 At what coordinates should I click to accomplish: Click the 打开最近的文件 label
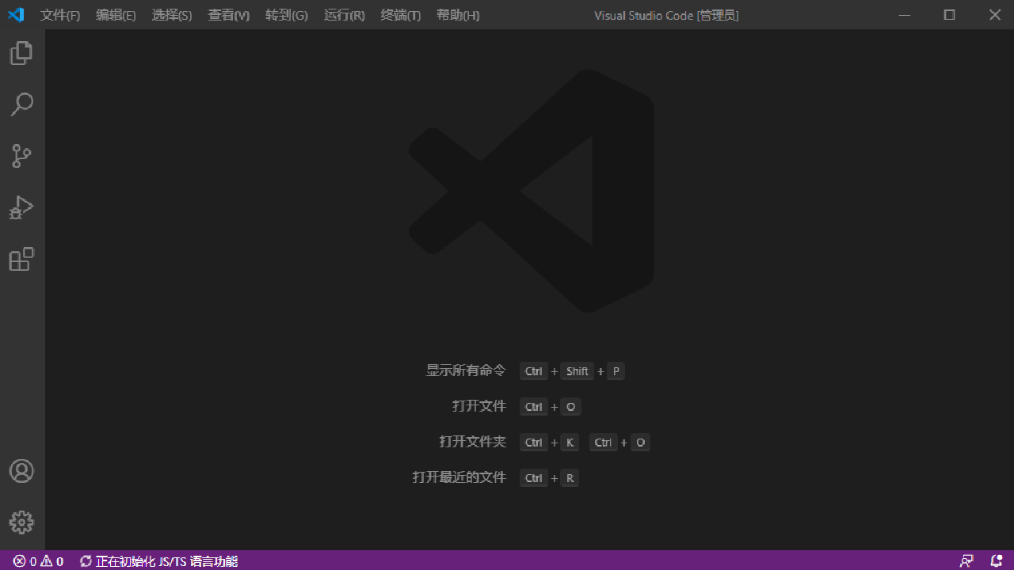[x=459, y=477]
